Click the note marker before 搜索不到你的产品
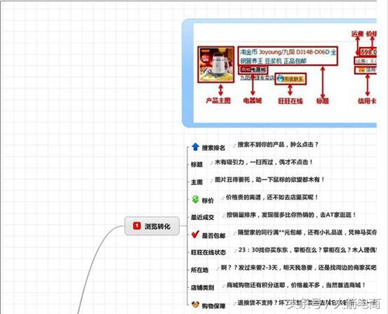388x314 pixels. click(x=234, y=145)
